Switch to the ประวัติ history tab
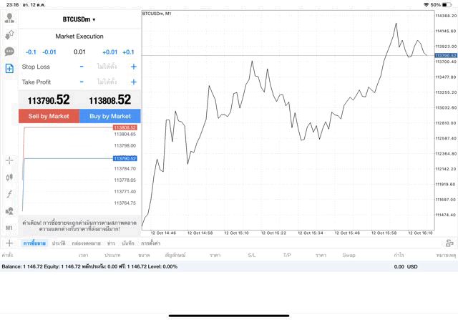458x320 pixels. click(x=59, y=243)
